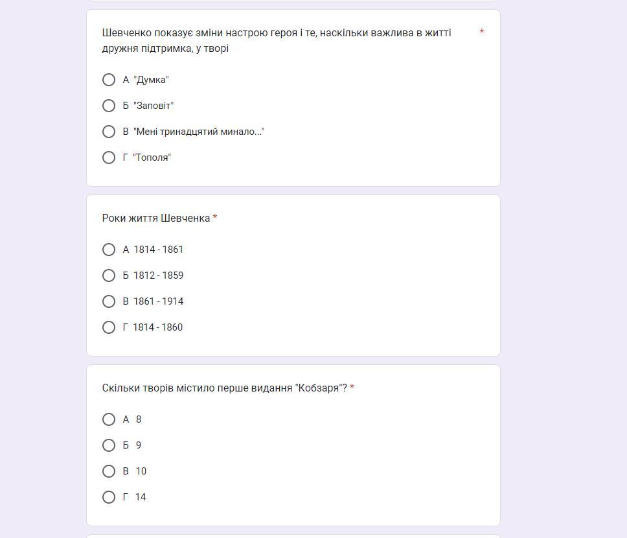Image resolution: width=627 pixels, height=538 pixels.
Task: Click the "Заповіт" option label text
Action: pos(154,106)
